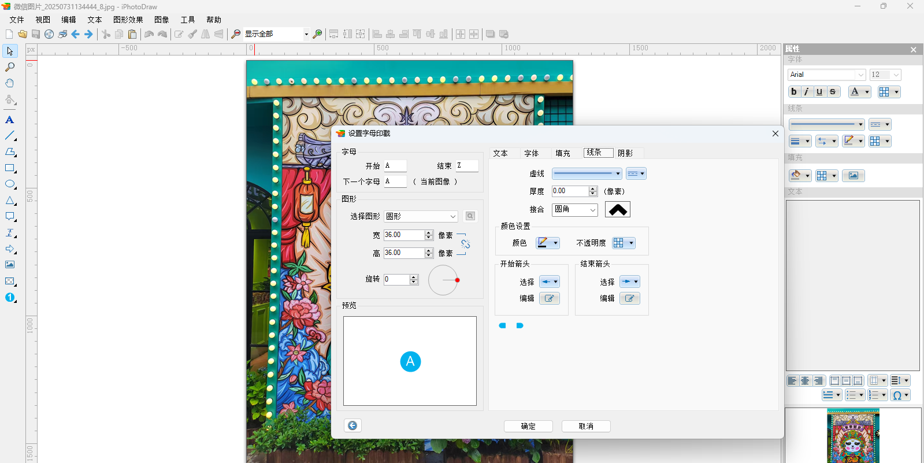This screenshot has width=924, height=463.
Task: Choose the text tool letter A
Action: point(10,120)
